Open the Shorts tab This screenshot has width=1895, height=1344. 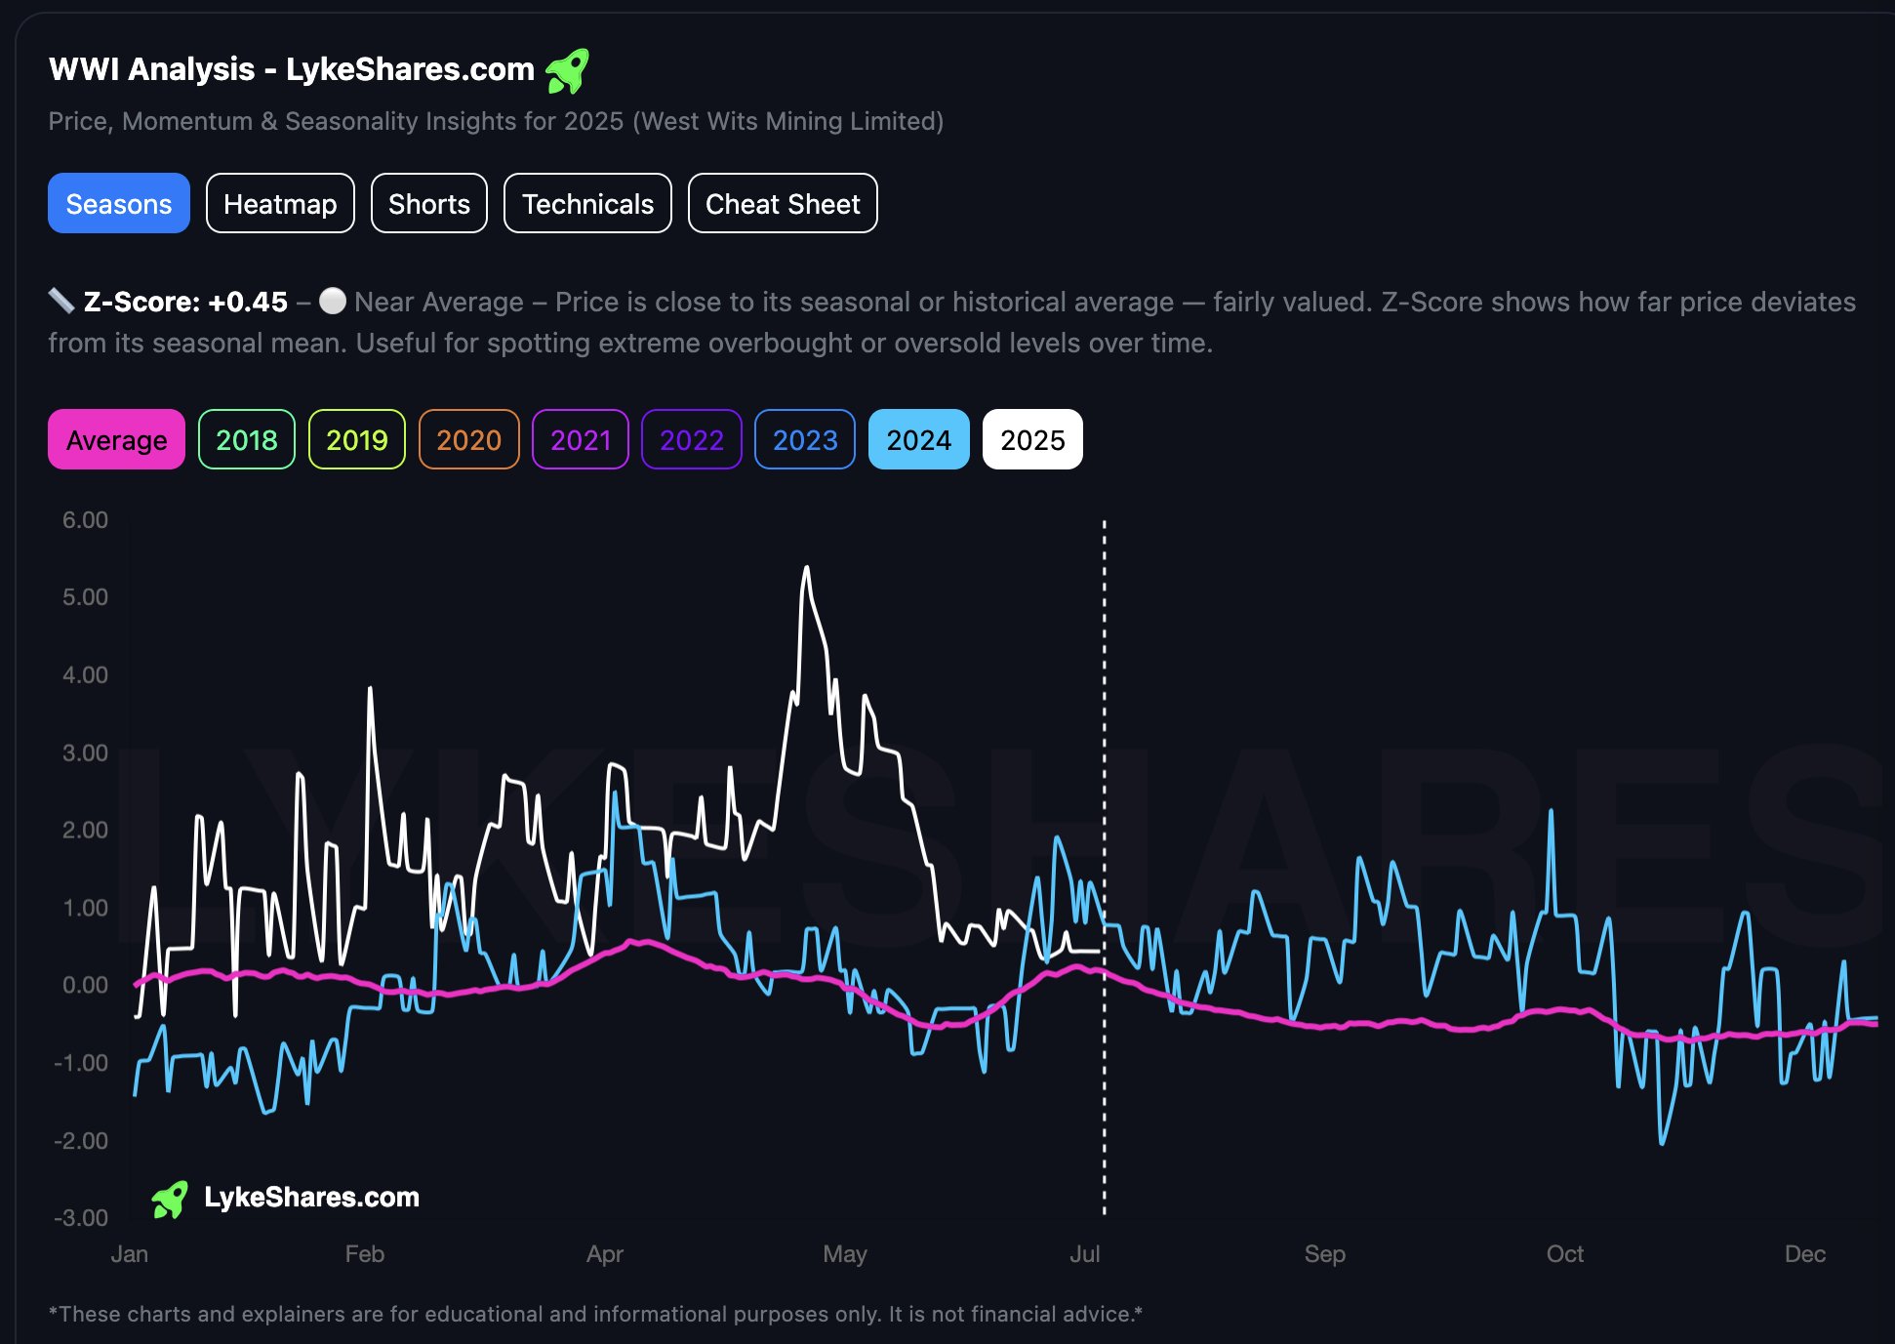coord(429,203)
